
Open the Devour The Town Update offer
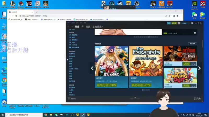coord(180,56)
